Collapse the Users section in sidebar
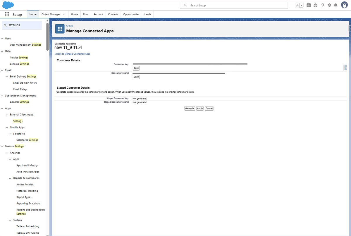Screen dimensions: 351x236 tap(2, 39)
